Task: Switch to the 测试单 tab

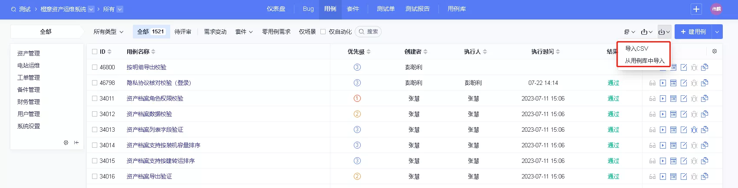Action: tap(385, 9)
